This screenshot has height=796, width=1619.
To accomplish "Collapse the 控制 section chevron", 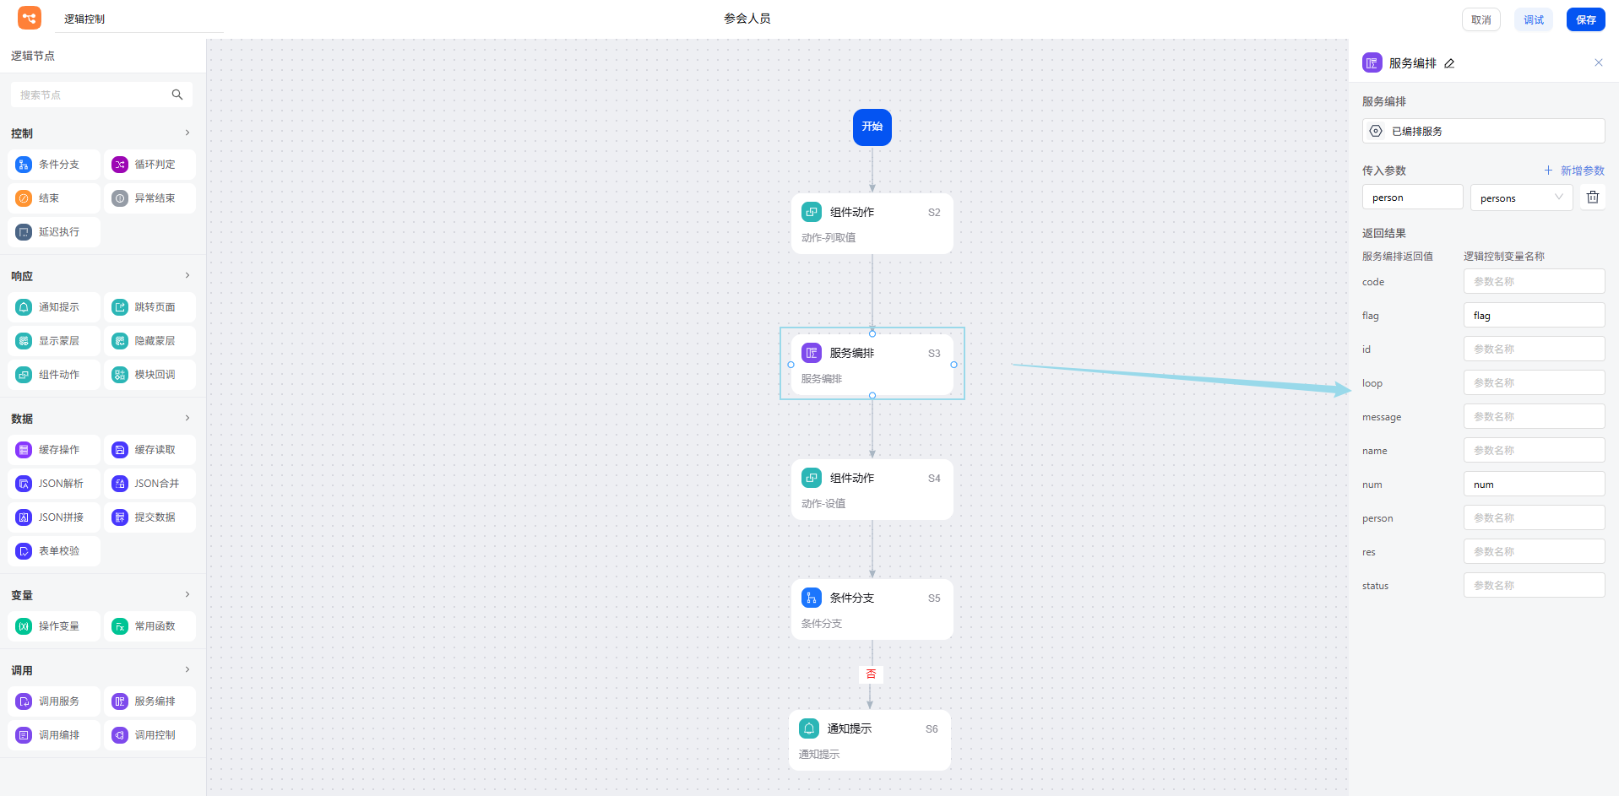I will [x=187, y=133].
